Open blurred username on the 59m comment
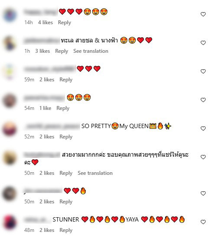 coord(50,69)
